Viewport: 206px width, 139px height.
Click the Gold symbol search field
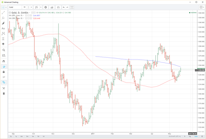pyautogui.click(x=15, y=7)
